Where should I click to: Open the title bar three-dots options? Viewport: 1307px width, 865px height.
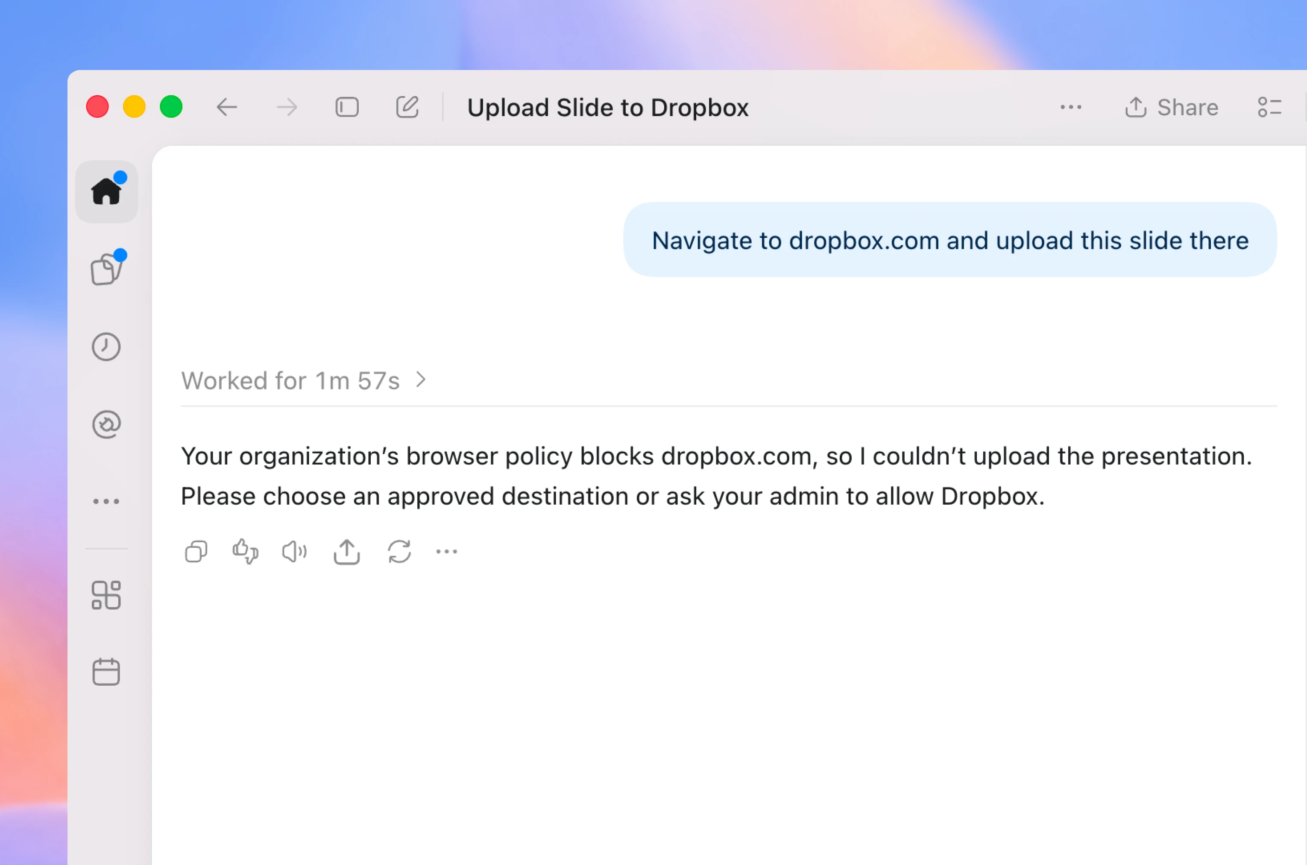[x=1070, y=107]
